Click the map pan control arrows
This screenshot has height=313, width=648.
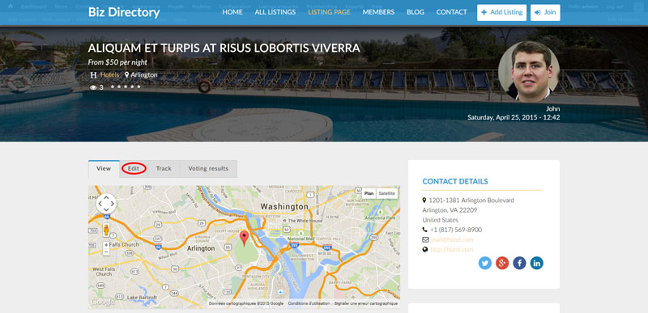click(x=106, y=203)
